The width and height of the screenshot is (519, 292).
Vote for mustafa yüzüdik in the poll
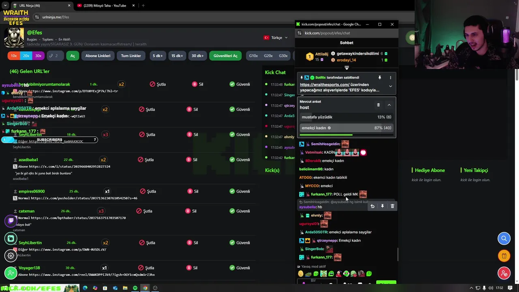click(347, 117)
